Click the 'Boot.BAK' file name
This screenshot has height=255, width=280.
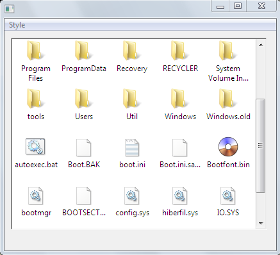(x=84, y=165)
